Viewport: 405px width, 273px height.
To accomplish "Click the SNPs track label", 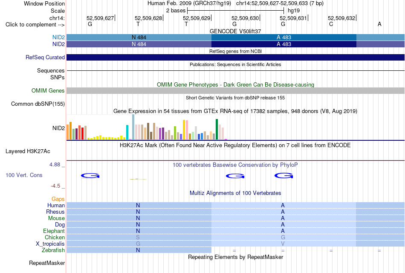I will pos(58,77).
